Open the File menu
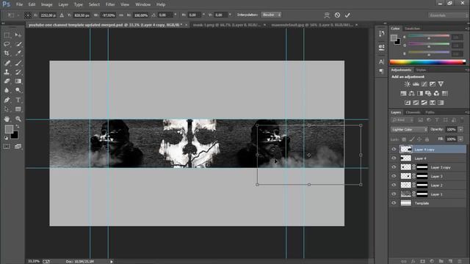 click(x=20, y=4)
